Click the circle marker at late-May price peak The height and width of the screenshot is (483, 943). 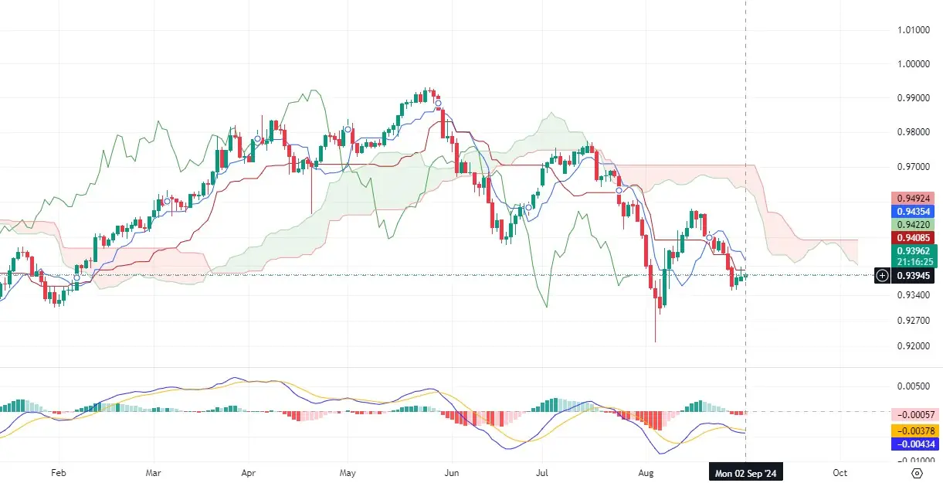coord(438,103)
